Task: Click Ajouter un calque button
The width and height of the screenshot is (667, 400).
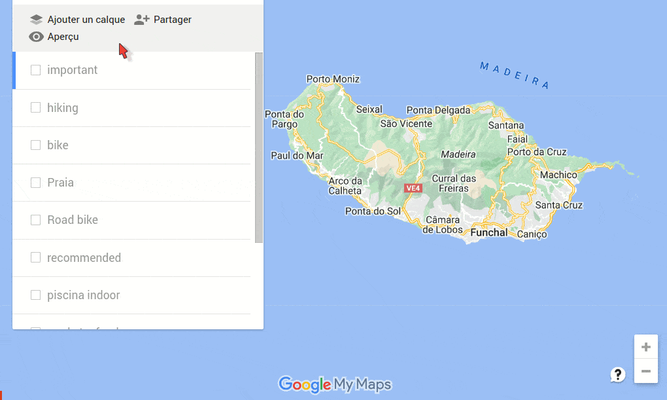Action: pyautogui.click(x=77, y=20)
